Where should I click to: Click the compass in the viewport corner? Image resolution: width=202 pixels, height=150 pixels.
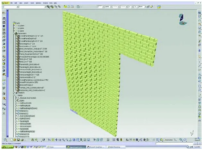(x=182, y=20)
